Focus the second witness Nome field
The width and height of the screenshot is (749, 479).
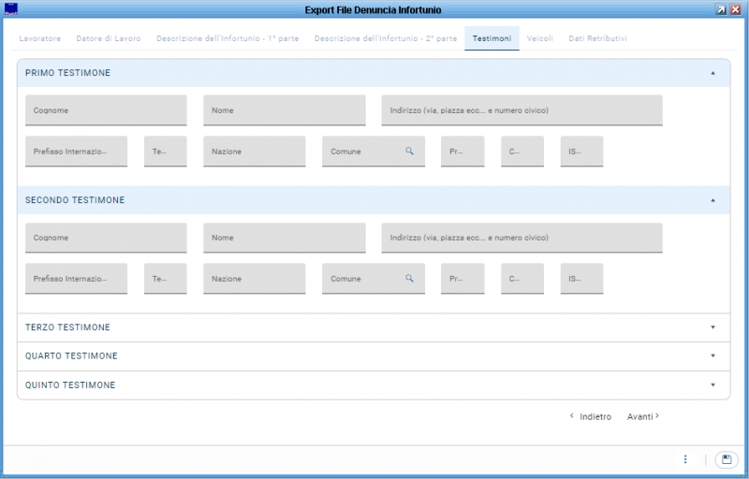[284, 238]
